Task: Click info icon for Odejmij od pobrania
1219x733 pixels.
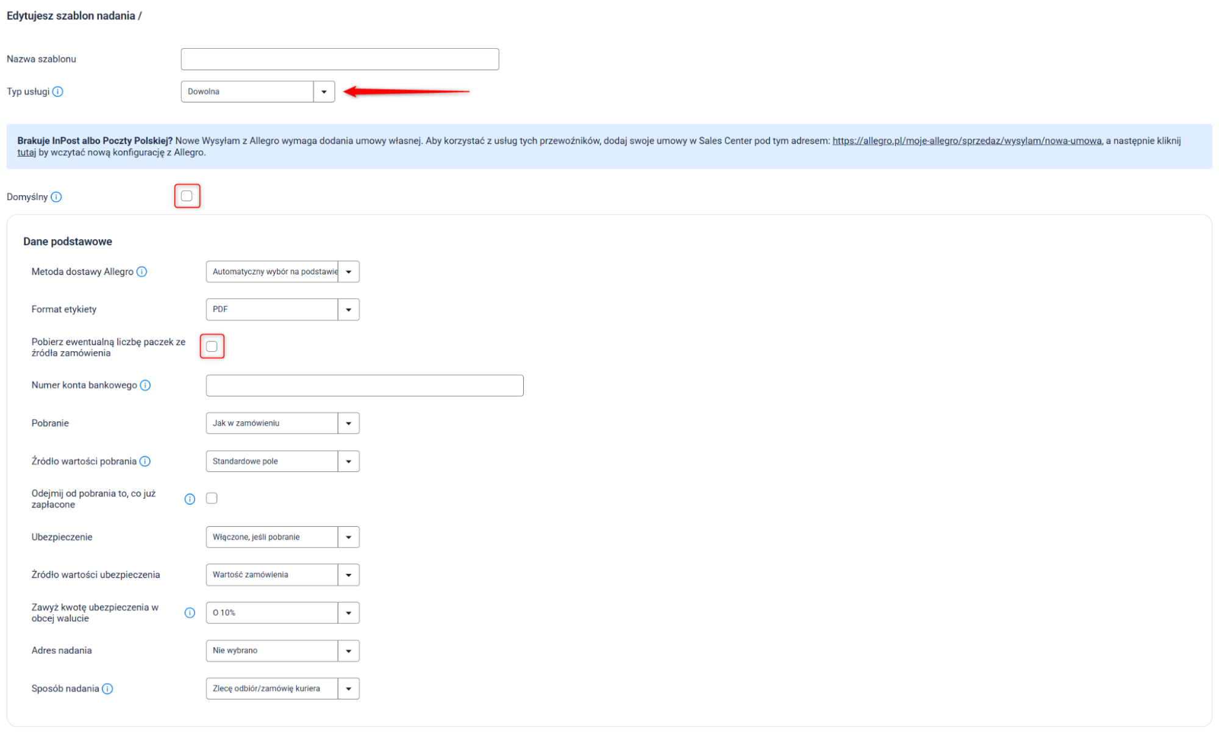Action: pyautogui.click(x=190, y=499)
